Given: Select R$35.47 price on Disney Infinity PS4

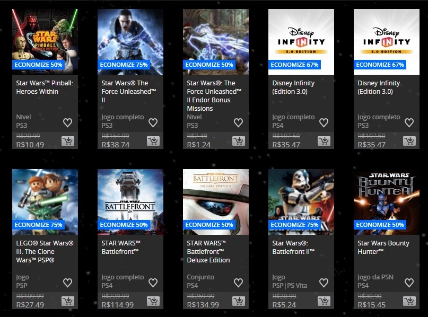Looking at the screenshot, I should click(286, 145).
